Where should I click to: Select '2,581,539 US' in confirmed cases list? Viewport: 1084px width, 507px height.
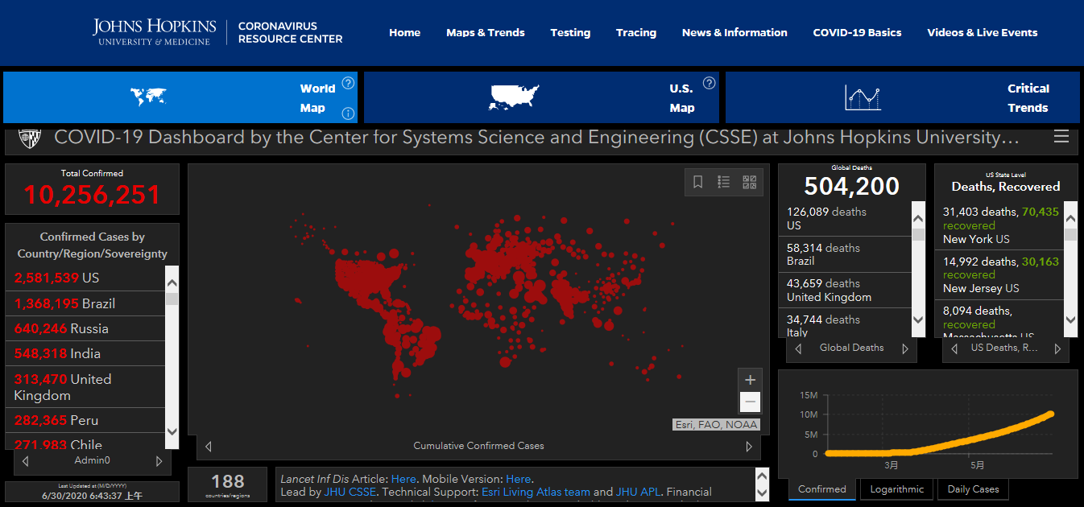tap(85, 278)
